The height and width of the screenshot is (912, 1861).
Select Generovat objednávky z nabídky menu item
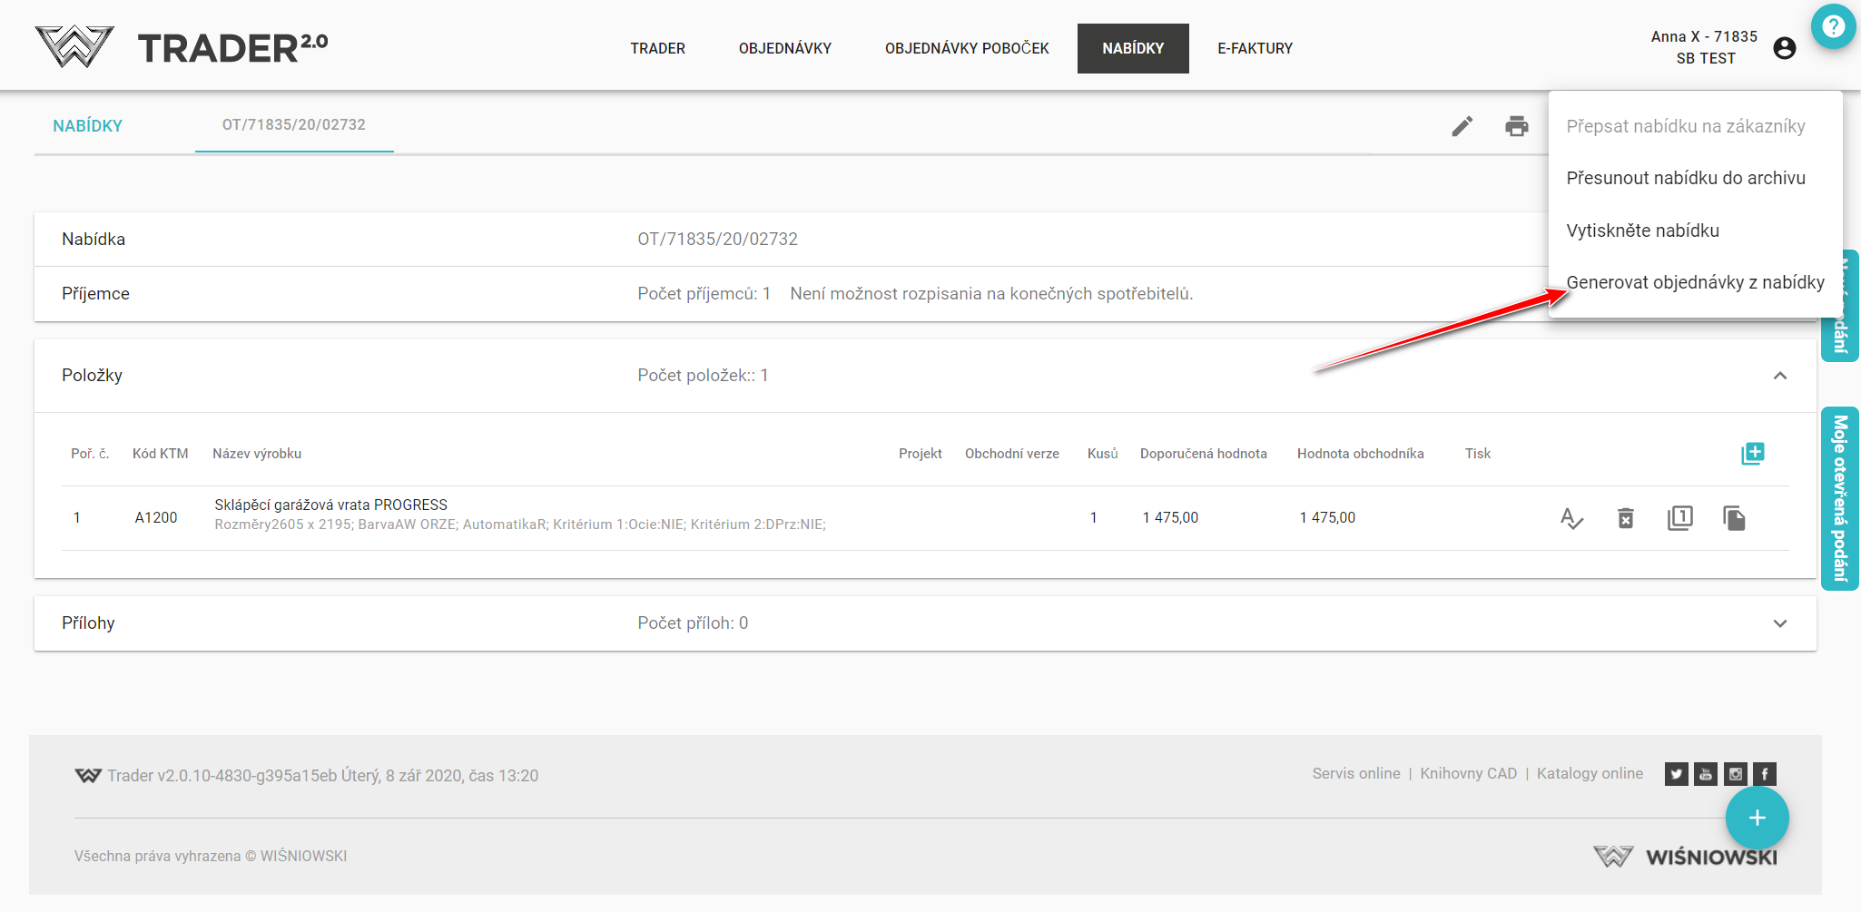[1694, 282]
